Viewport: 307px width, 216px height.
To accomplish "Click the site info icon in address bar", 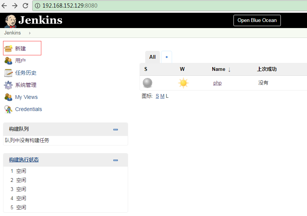I will coord(38,6).
